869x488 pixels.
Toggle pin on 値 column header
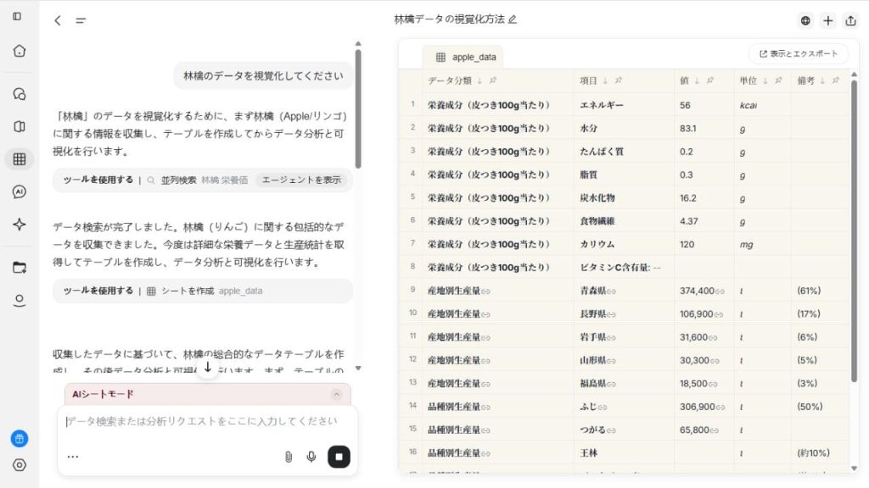(x=708, y=81)
